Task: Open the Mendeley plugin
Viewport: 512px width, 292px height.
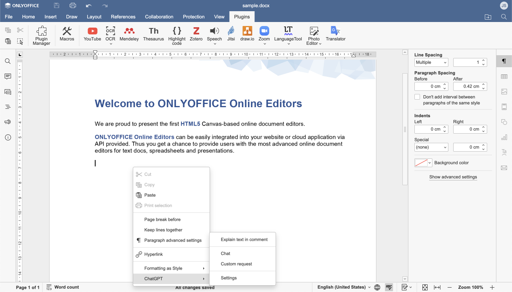Action: pos(129,34)
